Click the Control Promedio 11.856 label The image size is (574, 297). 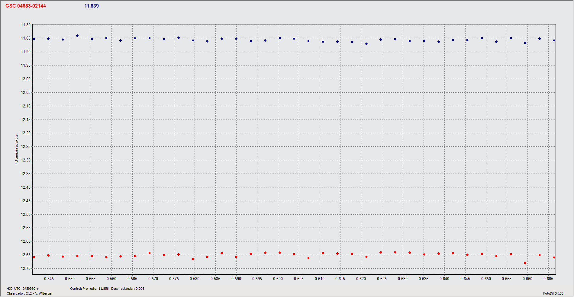tap(89, 289)
